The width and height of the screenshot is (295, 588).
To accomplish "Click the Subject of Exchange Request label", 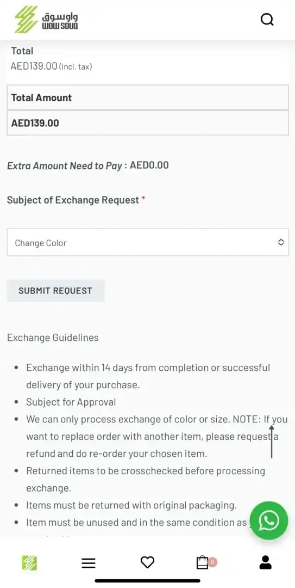I will (x=73, y=200).
